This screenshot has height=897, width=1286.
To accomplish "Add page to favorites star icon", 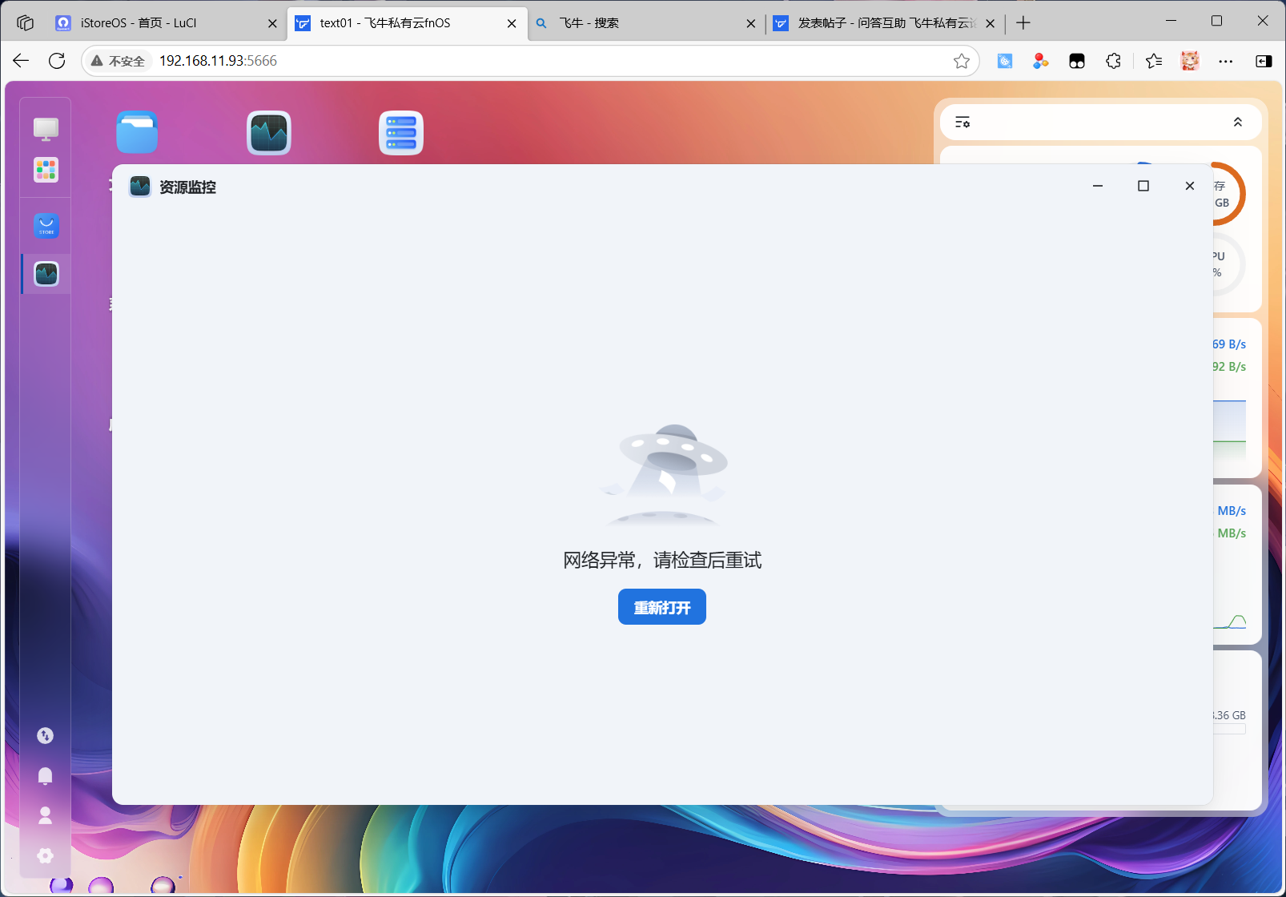I will [x=962, y=61].
